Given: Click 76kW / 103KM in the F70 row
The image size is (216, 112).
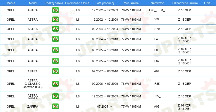Looking at the screenshot, I should click(131, 29).
